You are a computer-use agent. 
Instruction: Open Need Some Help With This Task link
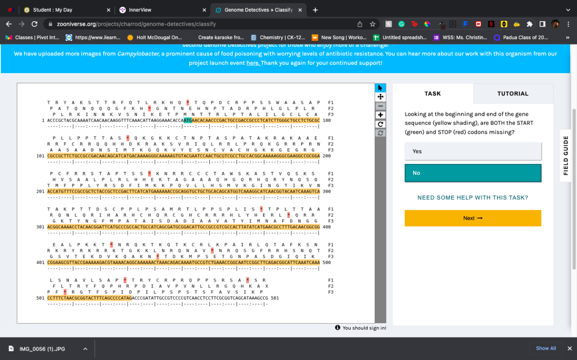(x=472, y=198)
